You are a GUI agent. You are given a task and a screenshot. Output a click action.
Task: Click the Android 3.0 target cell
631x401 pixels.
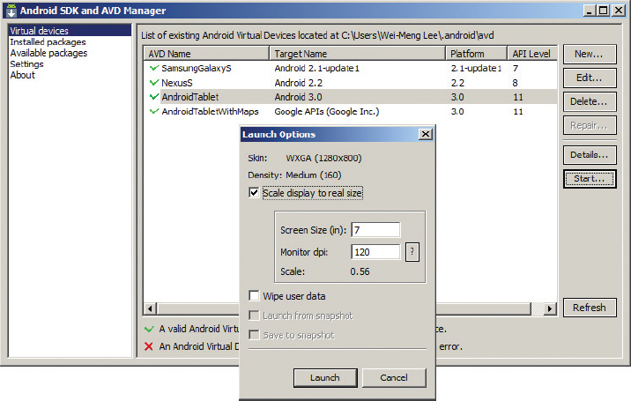298,97
